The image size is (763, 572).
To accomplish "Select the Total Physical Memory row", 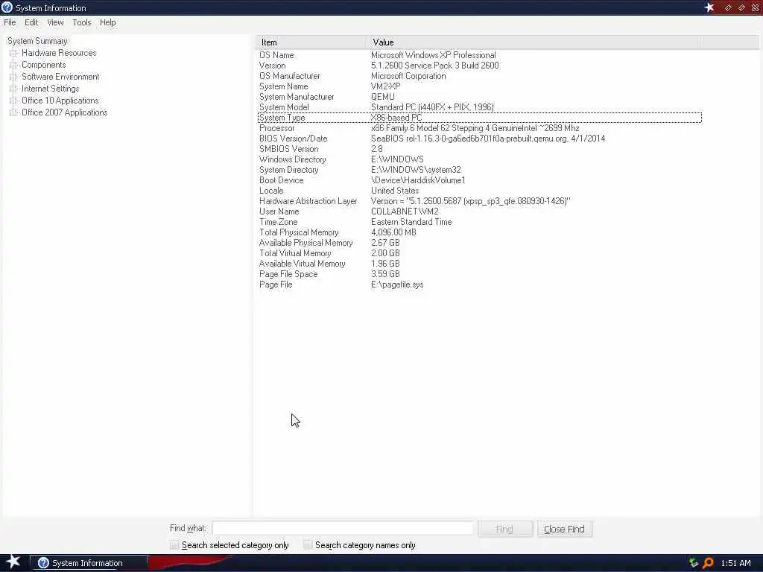I will tap(479, 232).
